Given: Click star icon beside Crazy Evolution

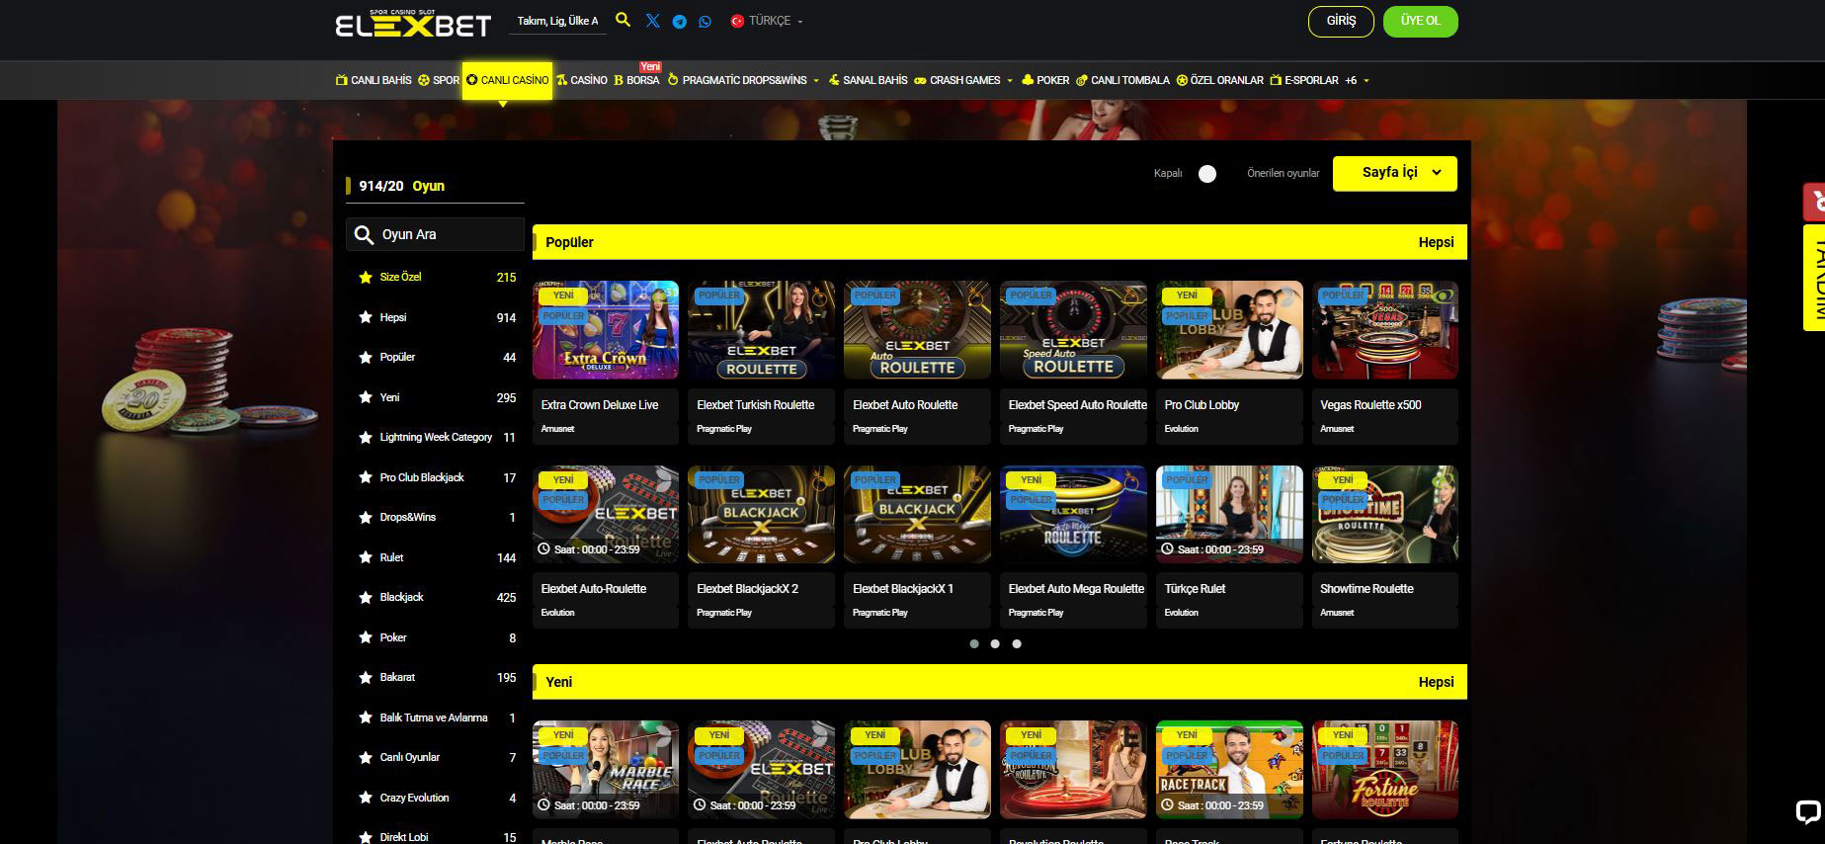Looking at the screenshot, I should tap(366, 798).
